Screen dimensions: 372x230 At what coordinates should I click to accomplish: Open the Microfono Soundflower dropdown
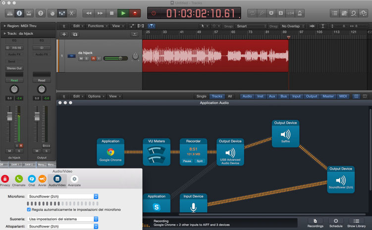(x=63, y=196)
